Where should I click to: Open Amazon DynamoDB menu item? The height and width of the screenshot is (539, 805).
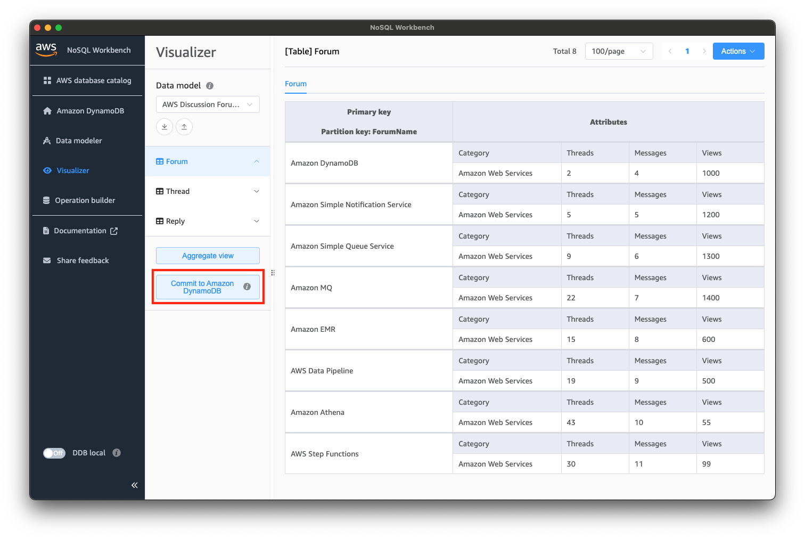click(87, 111)
